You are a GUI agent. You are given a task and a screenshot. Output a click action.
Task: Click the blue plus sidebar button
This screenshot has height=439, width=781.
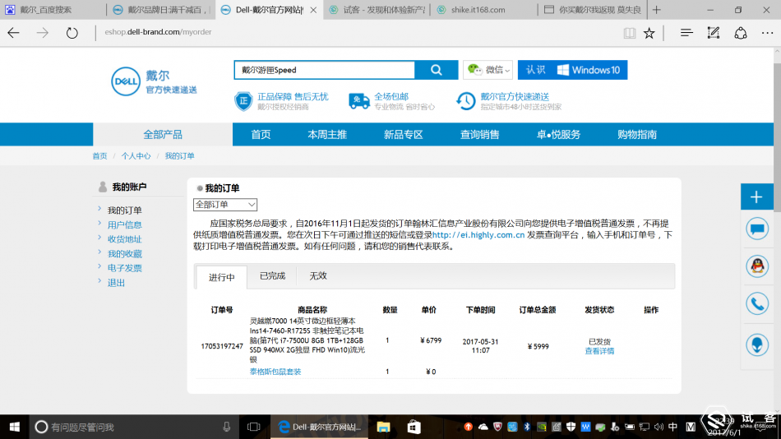pos(756,196)
